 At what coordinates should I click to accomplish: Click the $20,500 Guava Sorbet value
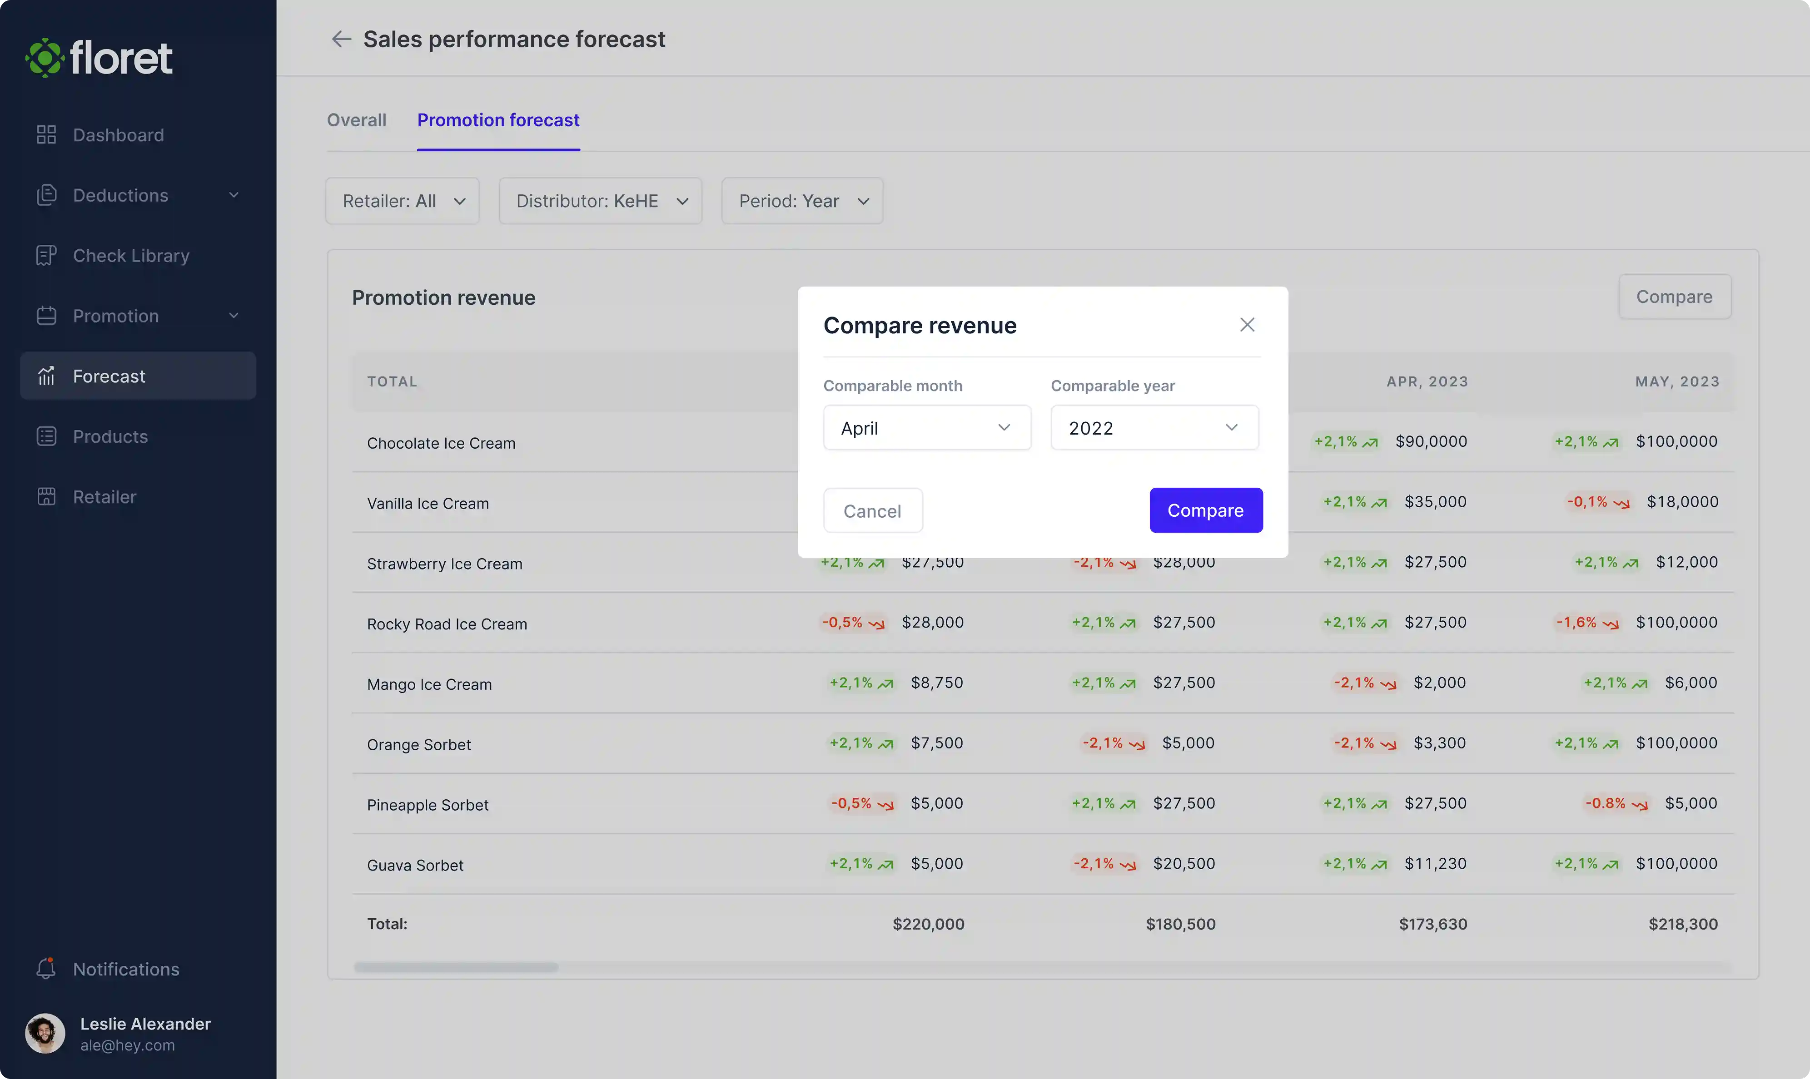tap(1184, 863)
